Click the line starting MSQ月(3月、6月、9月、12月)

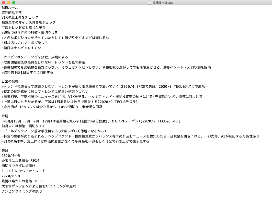point(91,121)
